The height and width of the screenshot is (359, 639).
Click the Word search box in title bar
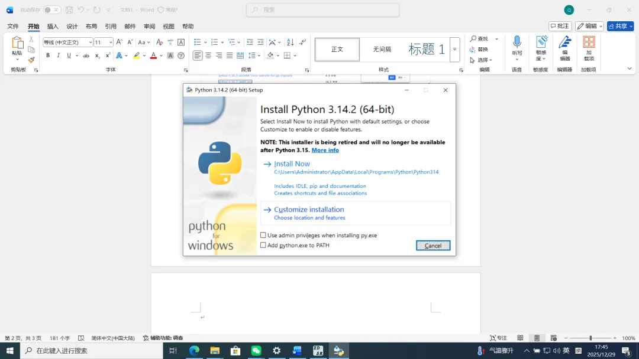click(x=323, y=10)
